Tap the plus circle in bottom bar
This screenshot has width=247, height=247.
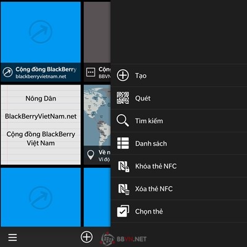pyautogui.click(x=86, y=237)
